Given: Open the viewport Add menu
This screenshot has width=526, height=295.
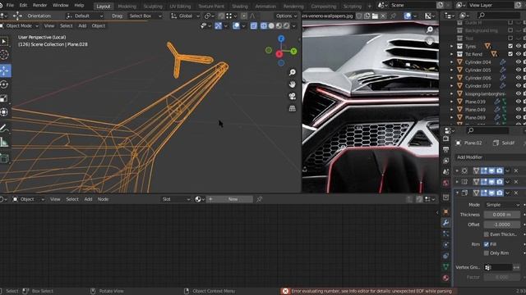Looking at the screenshot, I should click(x=82, y=25).
